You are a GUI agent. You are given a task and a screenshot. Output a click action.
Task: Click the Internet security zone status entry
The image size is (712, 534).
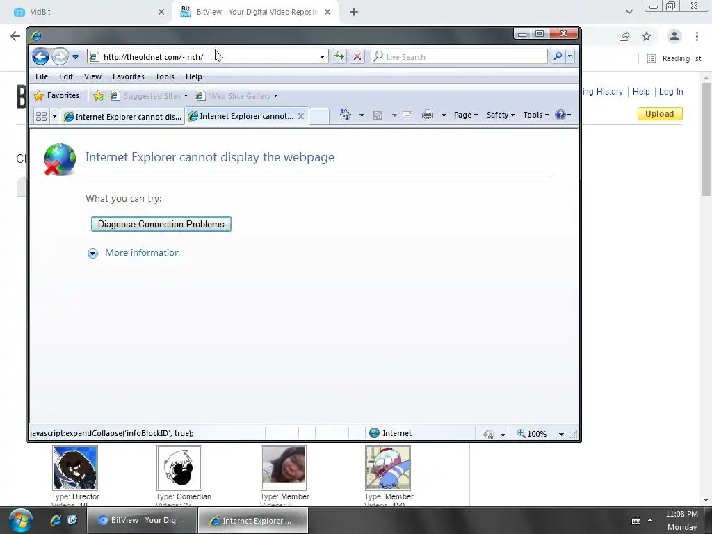[x=391, y=433]
